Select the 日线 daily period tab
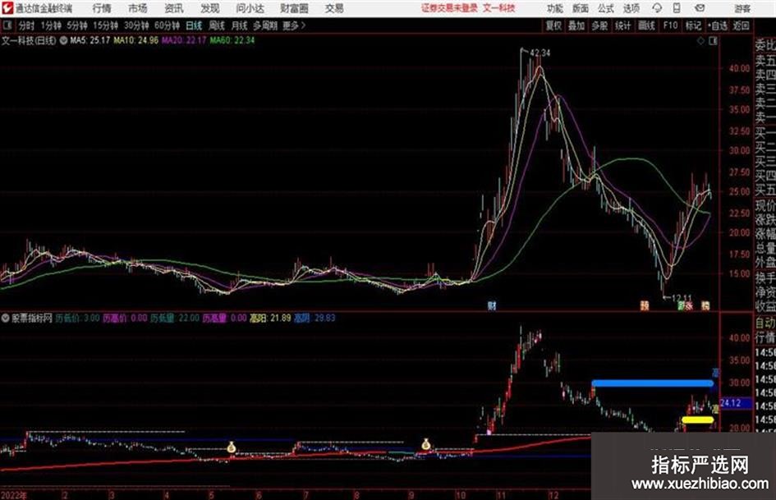Viewport: 776px width, 500px height. (x=194, y=25)
